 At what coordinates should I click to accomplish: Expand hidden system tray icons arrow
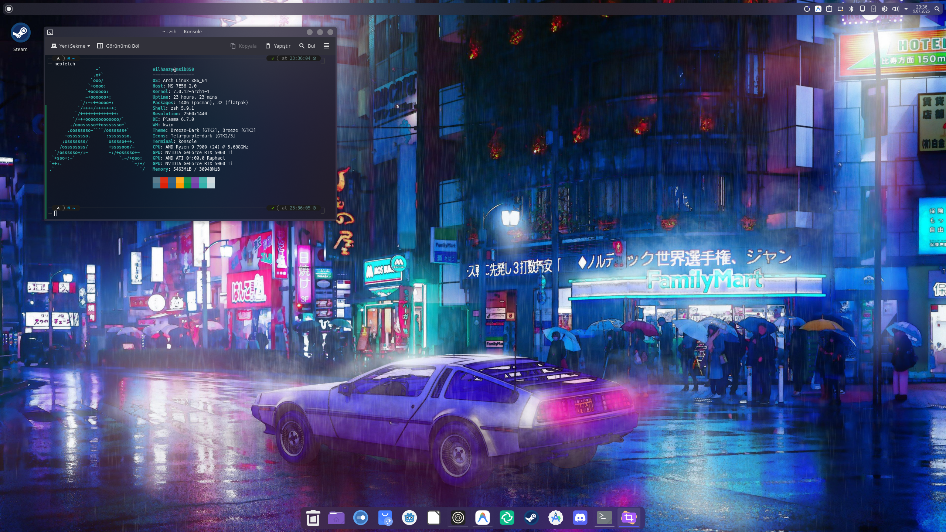(906, 9)
